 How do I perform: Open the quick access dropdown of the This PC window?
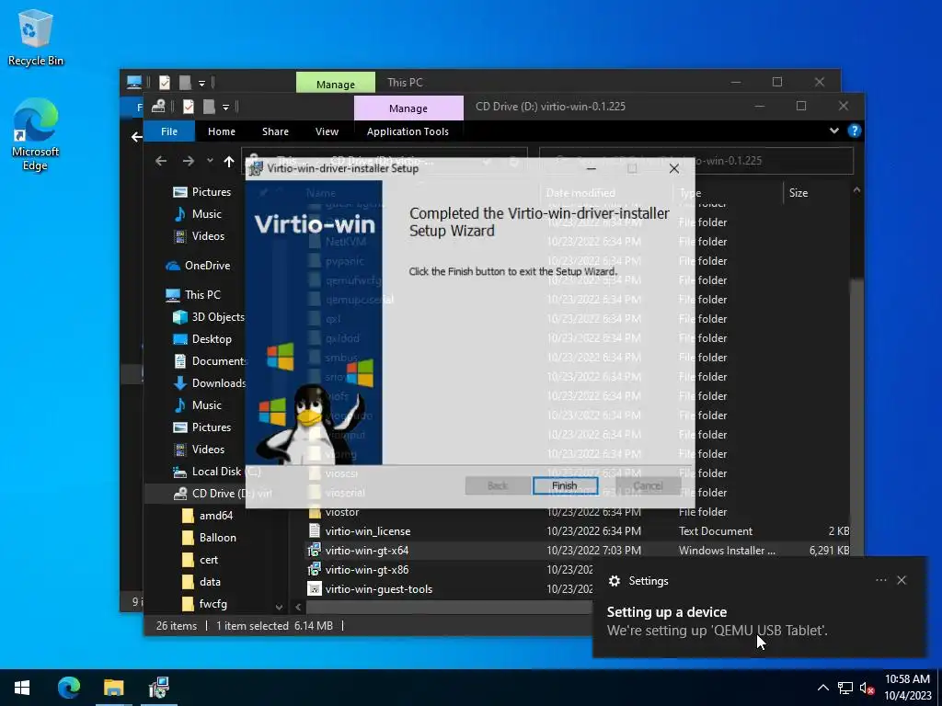(201, 83)
